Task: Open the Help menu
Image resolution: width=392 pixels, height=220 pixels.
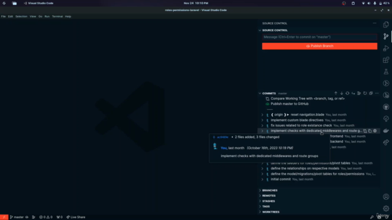Action: click(68, 16)
